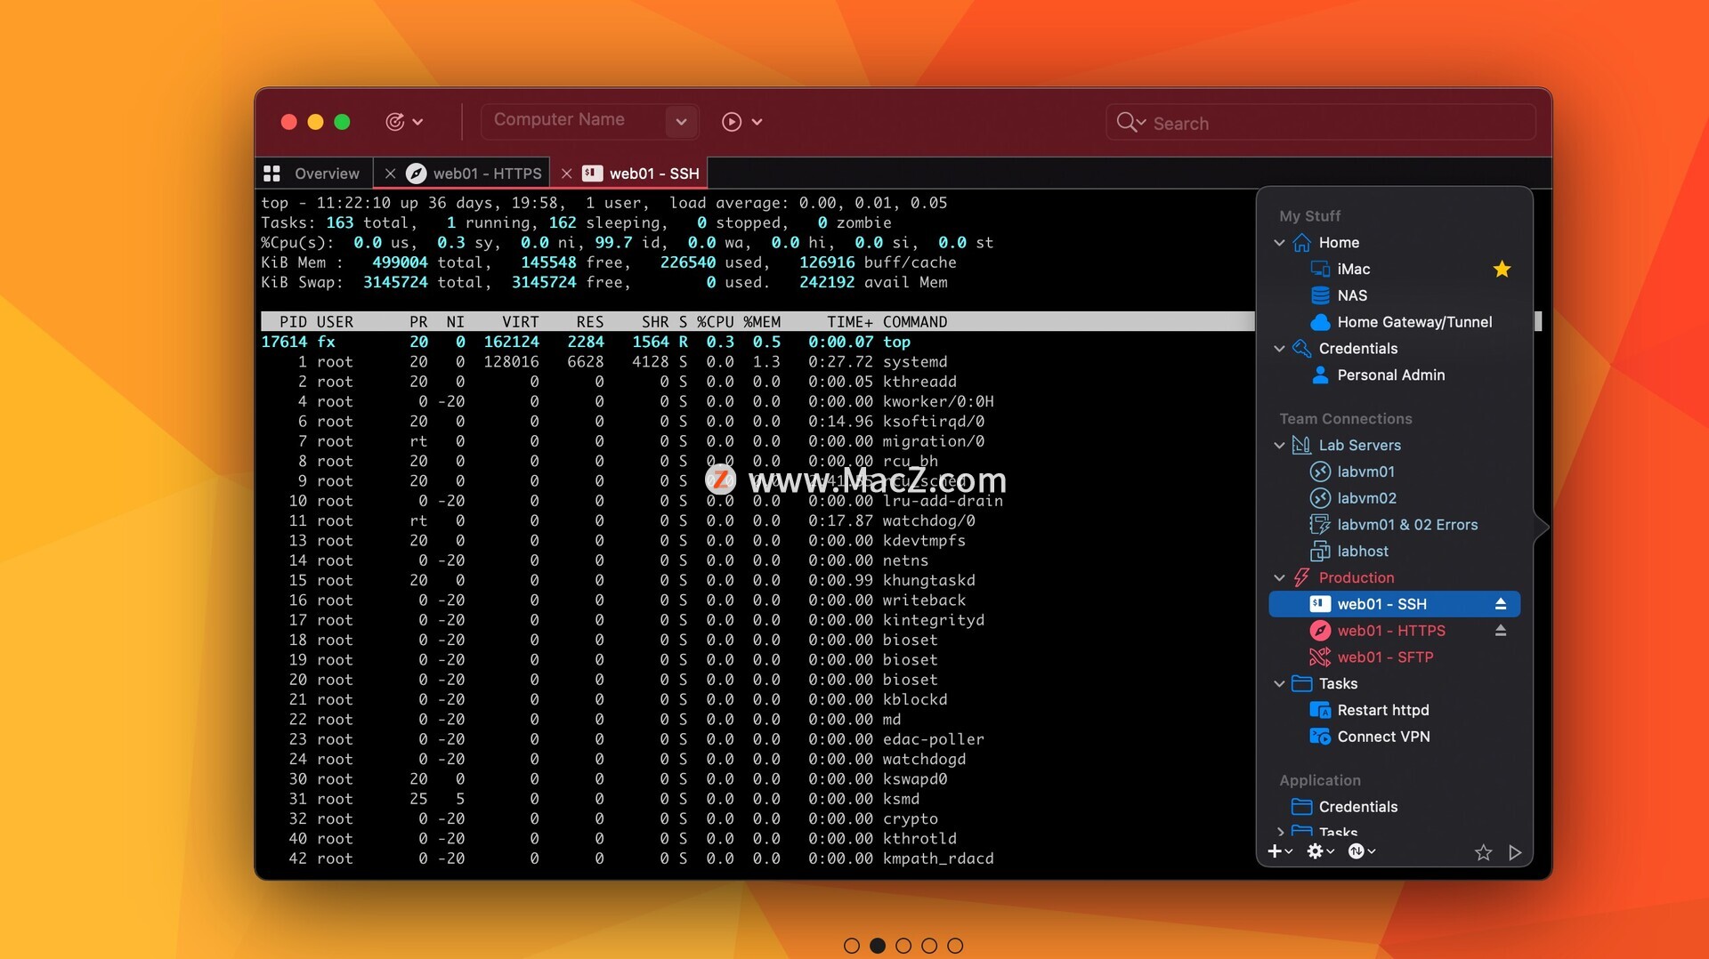
Task: Expand the Application Tasks folder
Action: pos(1281,833)
